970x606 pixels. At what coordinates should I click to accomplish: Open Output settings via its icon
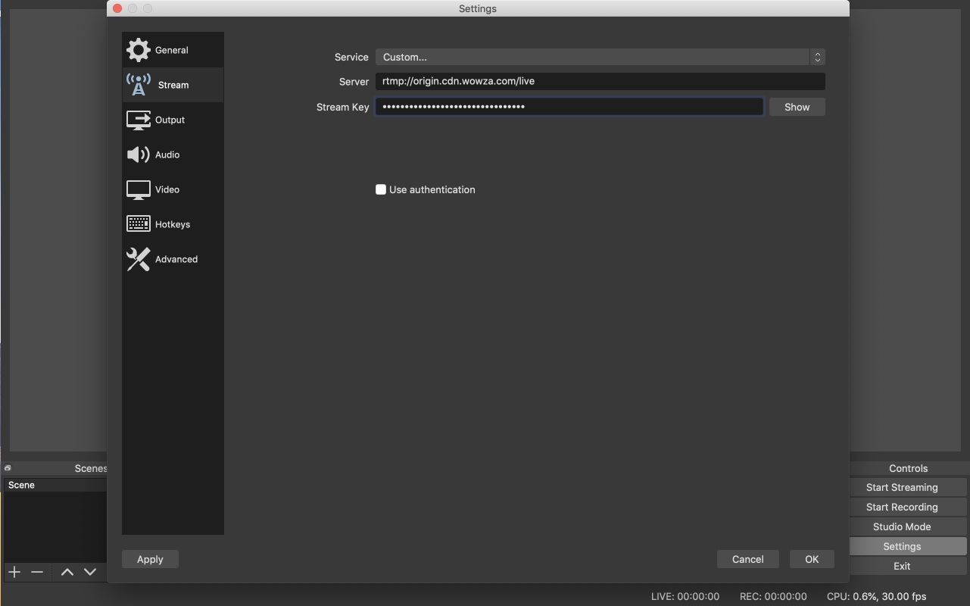[x=138, y=120]
